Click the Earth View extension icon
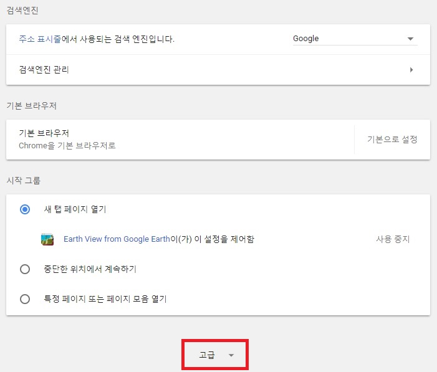This screenshot has width=437, height=372. (x=47, y=239)
